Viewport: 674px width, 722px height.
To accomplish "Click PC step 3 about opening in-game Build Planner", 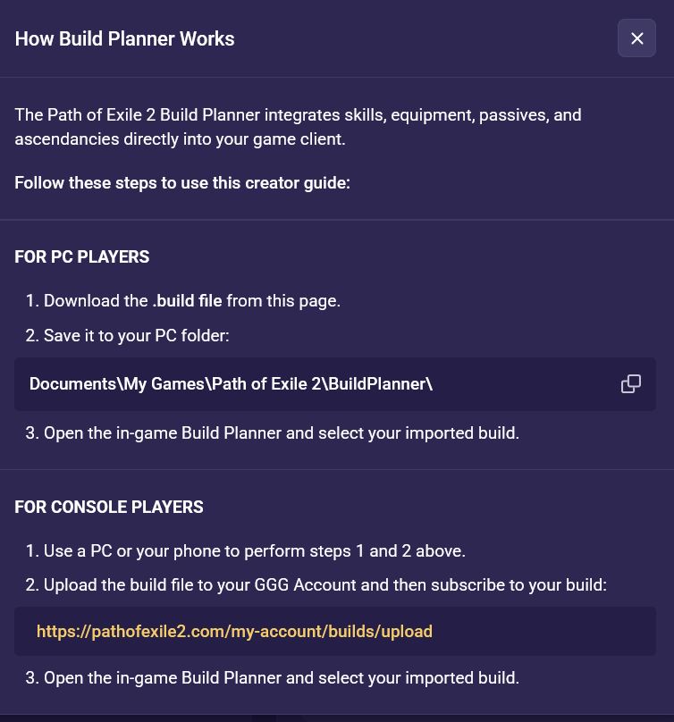I will 273,433.
